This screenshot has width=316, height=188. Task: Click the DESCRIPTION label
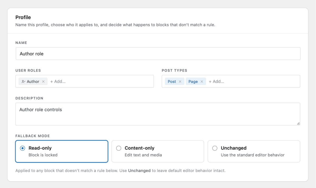pos(29,98)
